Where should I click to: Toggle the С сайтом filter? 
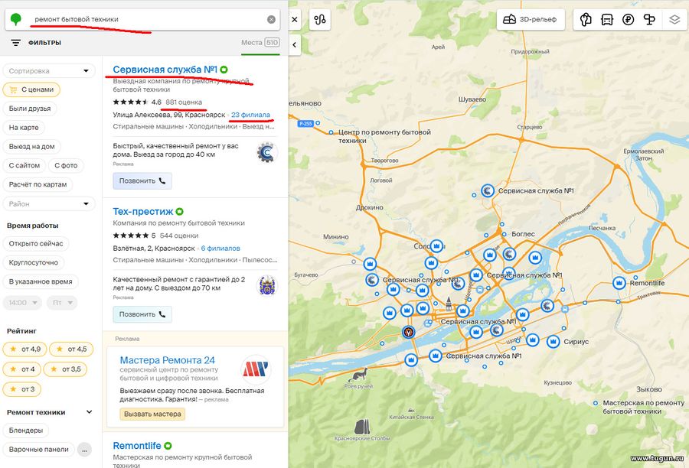point(24,165)
